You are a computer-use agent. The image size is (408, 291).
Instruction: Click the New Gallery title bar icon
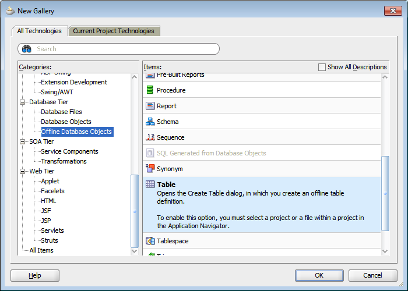[10, 10]
